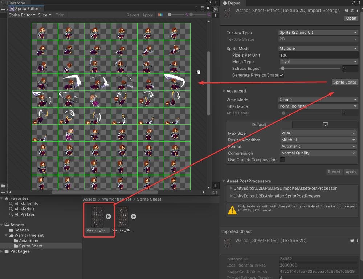This screenshot has height=279, width=363.
Task: Click the Aniamtion folder icon
Action: pyautogui.click(x=16, y=241)
